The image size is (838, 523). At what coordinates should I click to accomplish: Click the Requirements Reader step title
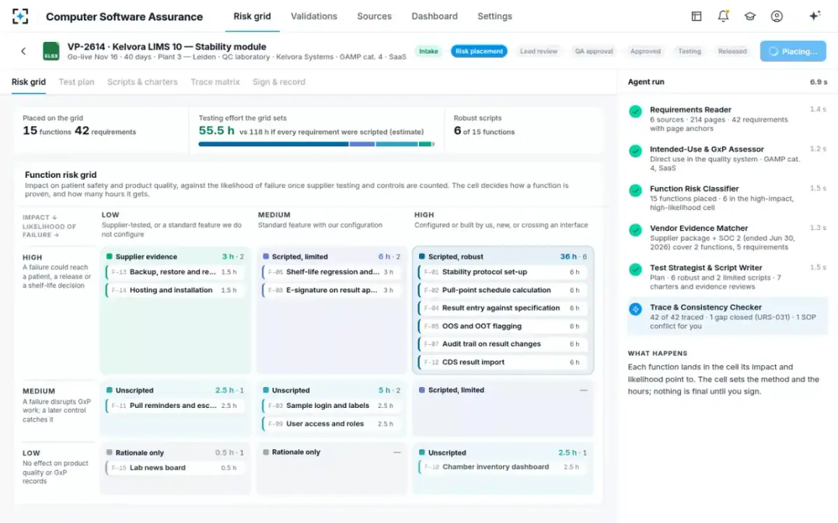coord(691,109)
